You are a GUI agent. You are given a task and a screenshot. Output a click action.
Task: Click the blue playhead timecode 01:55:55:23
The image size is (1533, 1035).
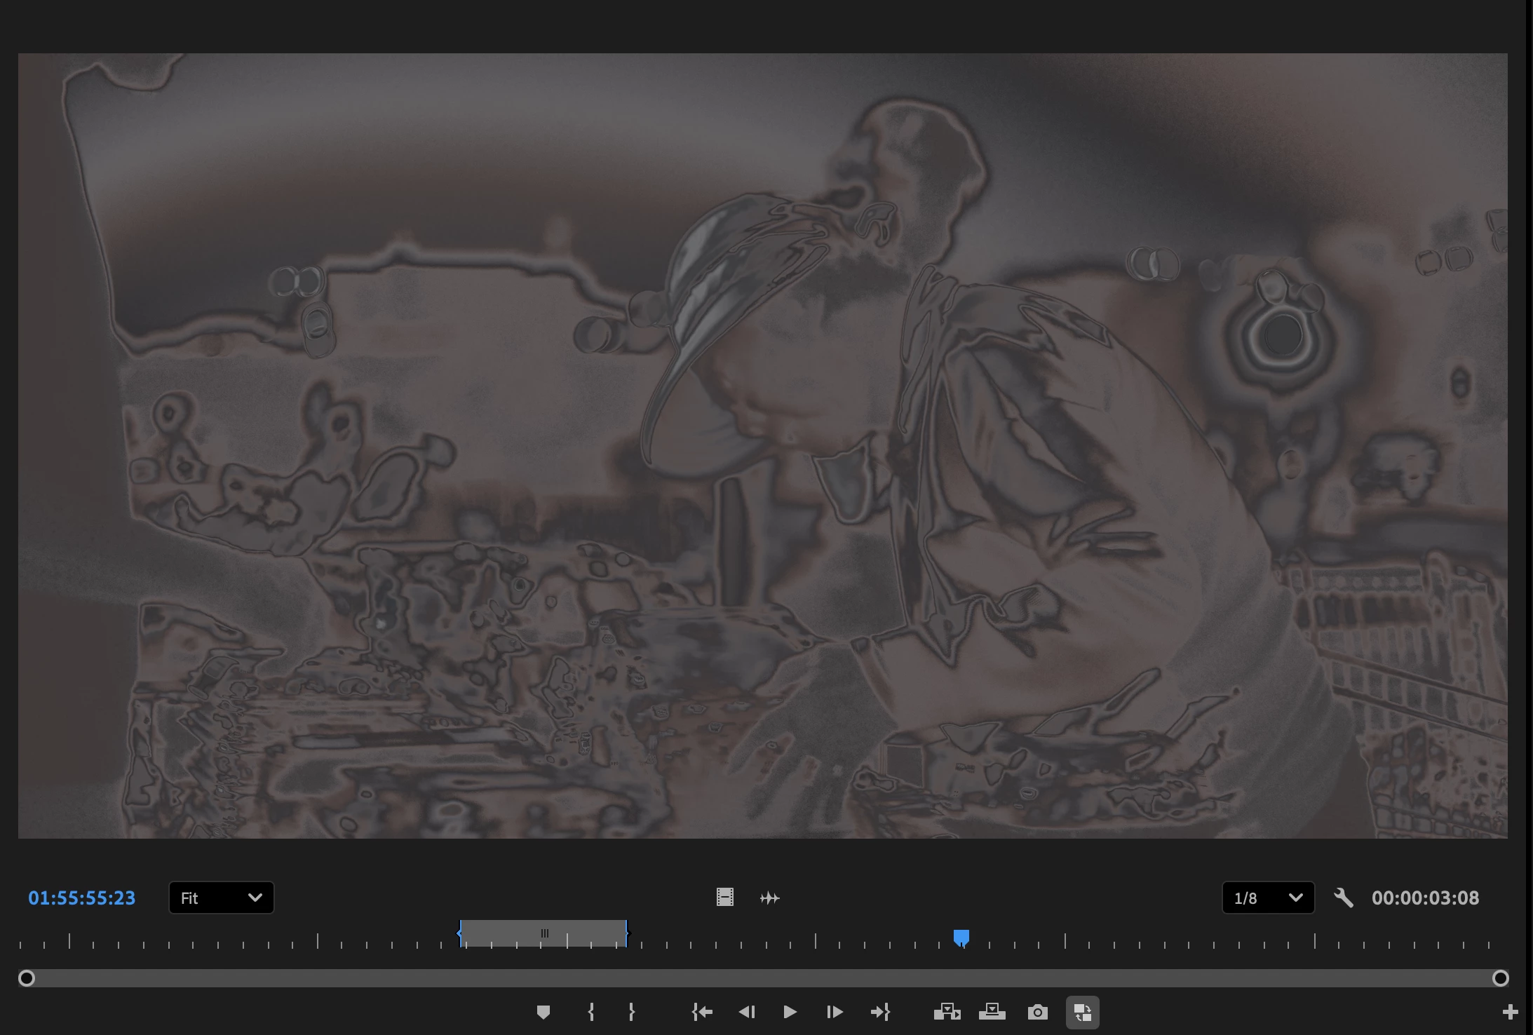81,898
